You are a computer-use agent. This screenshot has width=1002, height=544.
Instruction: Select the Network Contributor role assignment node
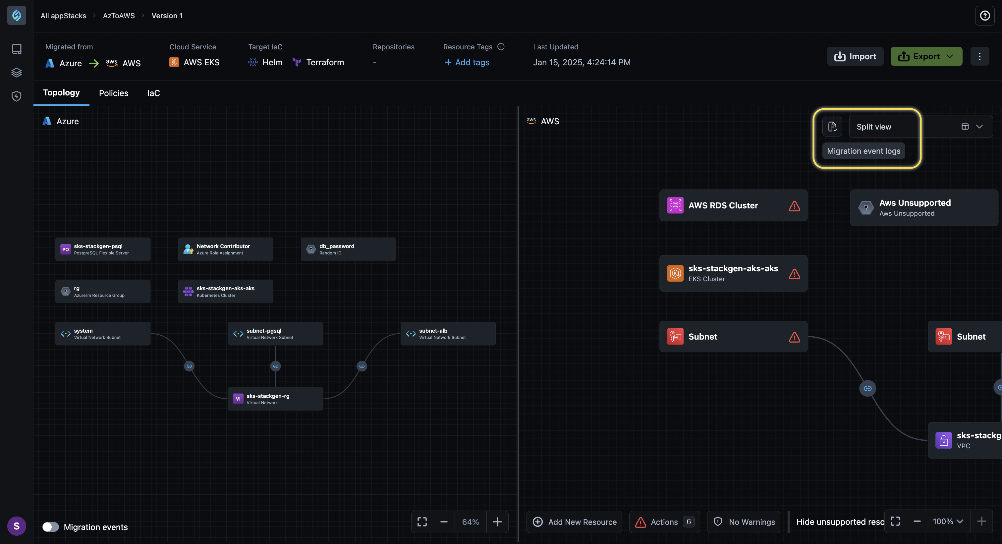pyautogui.click(x=226, y=249)
